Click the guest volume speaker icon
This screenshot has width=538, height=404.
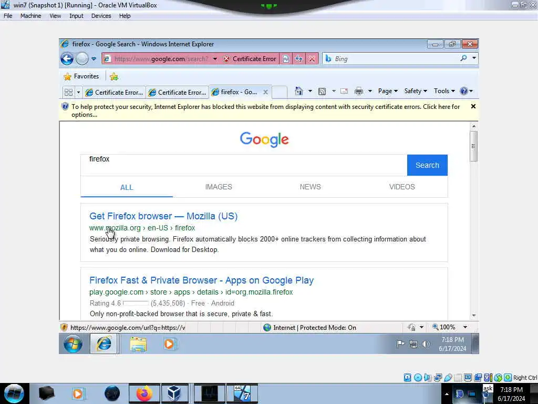(426, 344)
